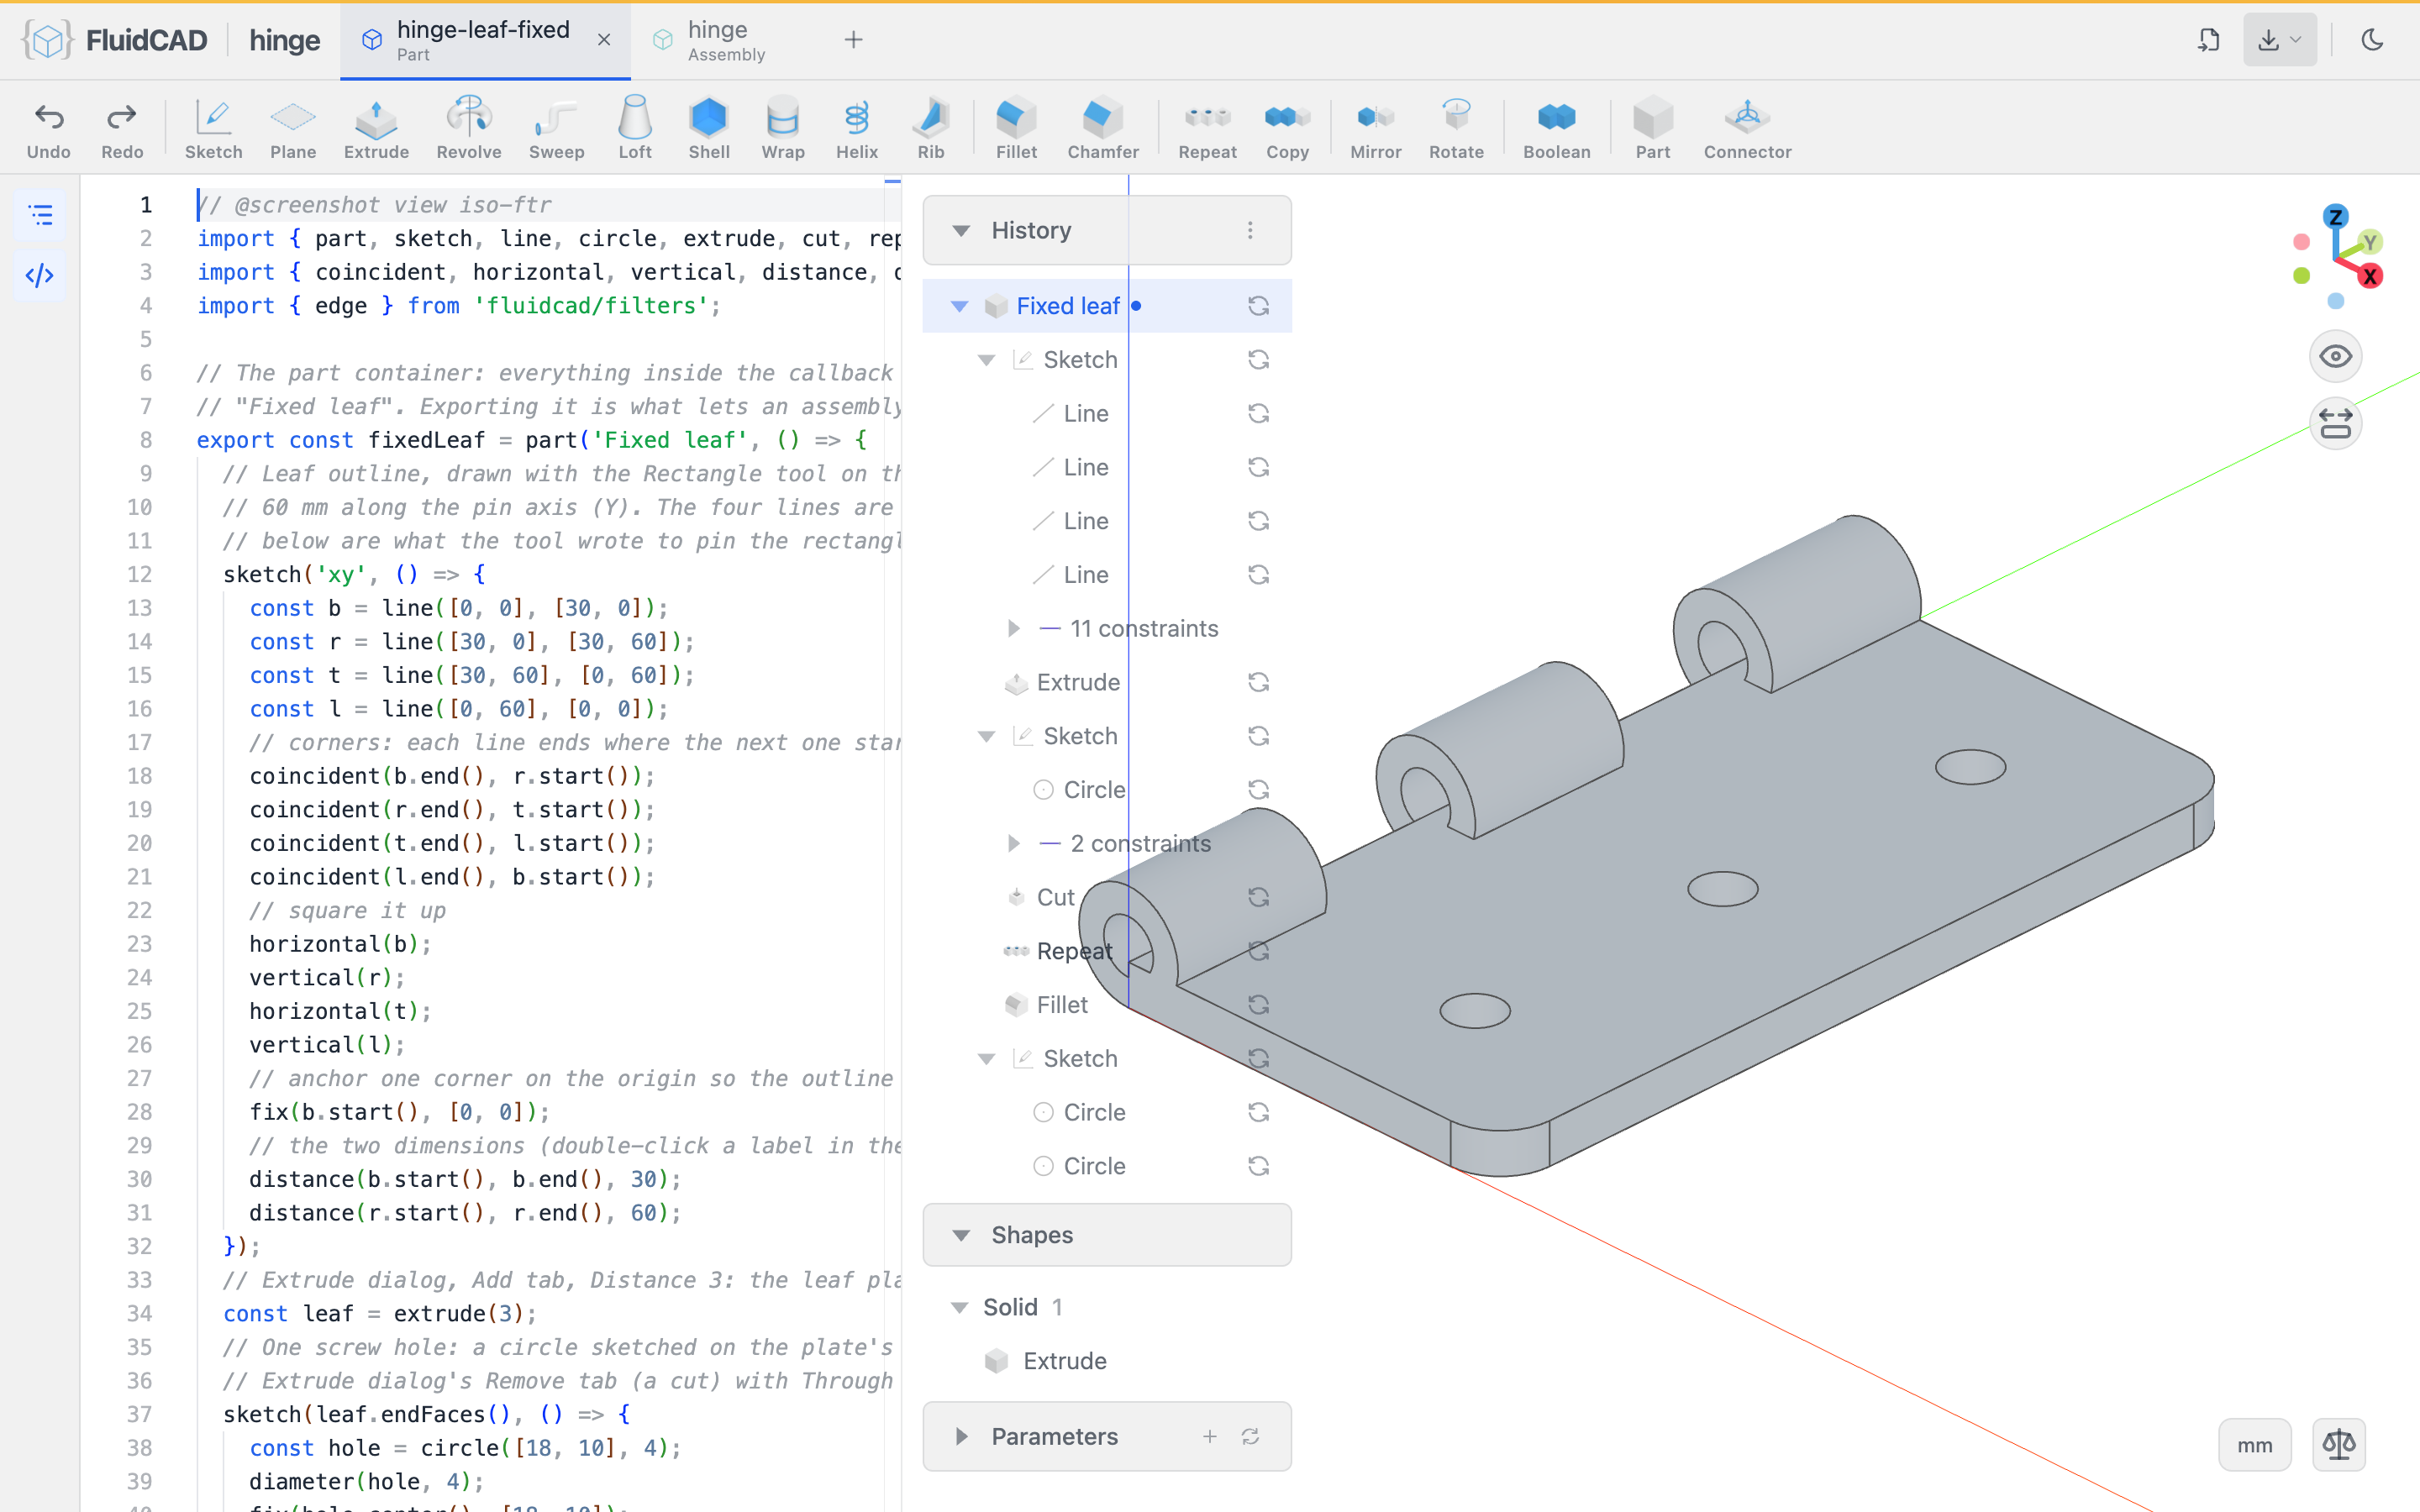Image resolution: width=2420 pixels, height=1512 pixels.
Task: Choose the Revolve tool
Action: point(469,128)
